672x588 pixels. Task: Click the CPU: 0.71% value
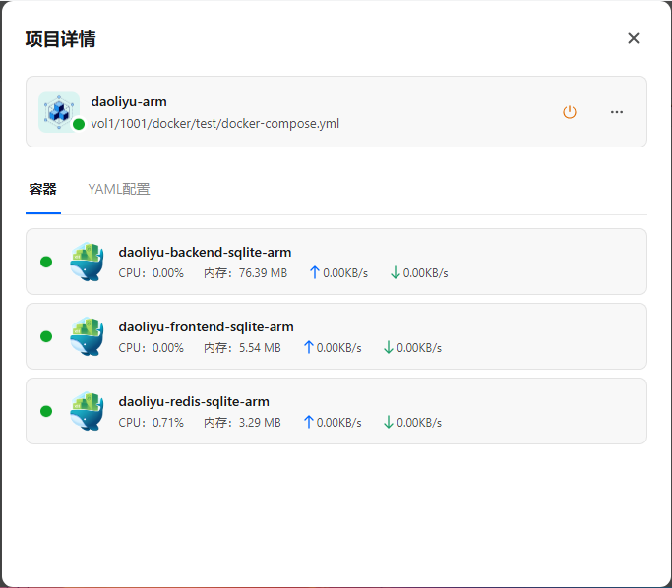151,423
